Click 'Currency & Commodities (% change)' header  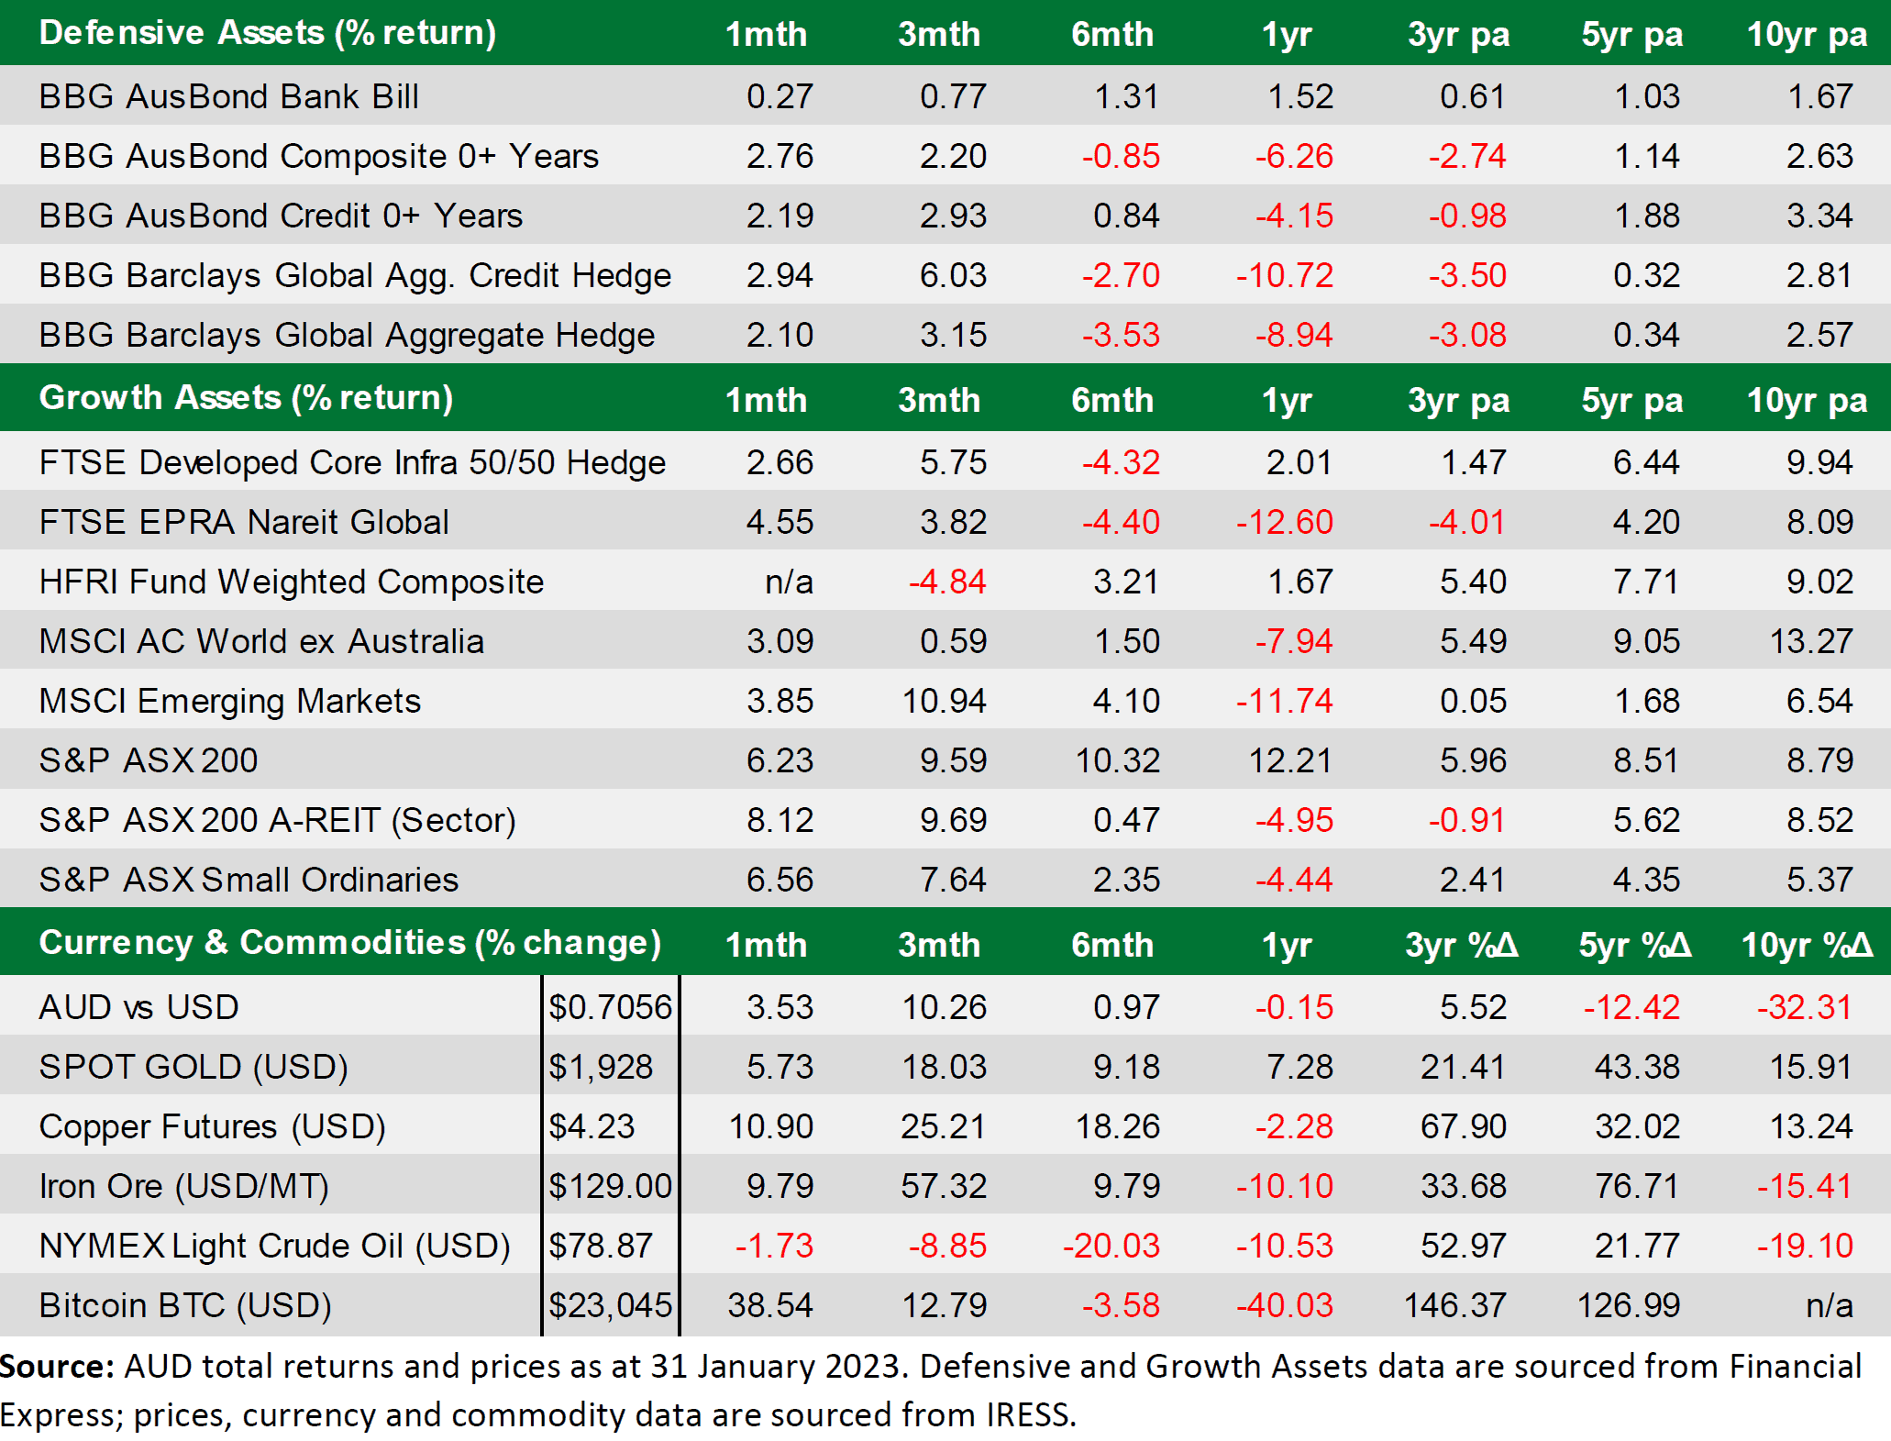(x=350, y=943)
